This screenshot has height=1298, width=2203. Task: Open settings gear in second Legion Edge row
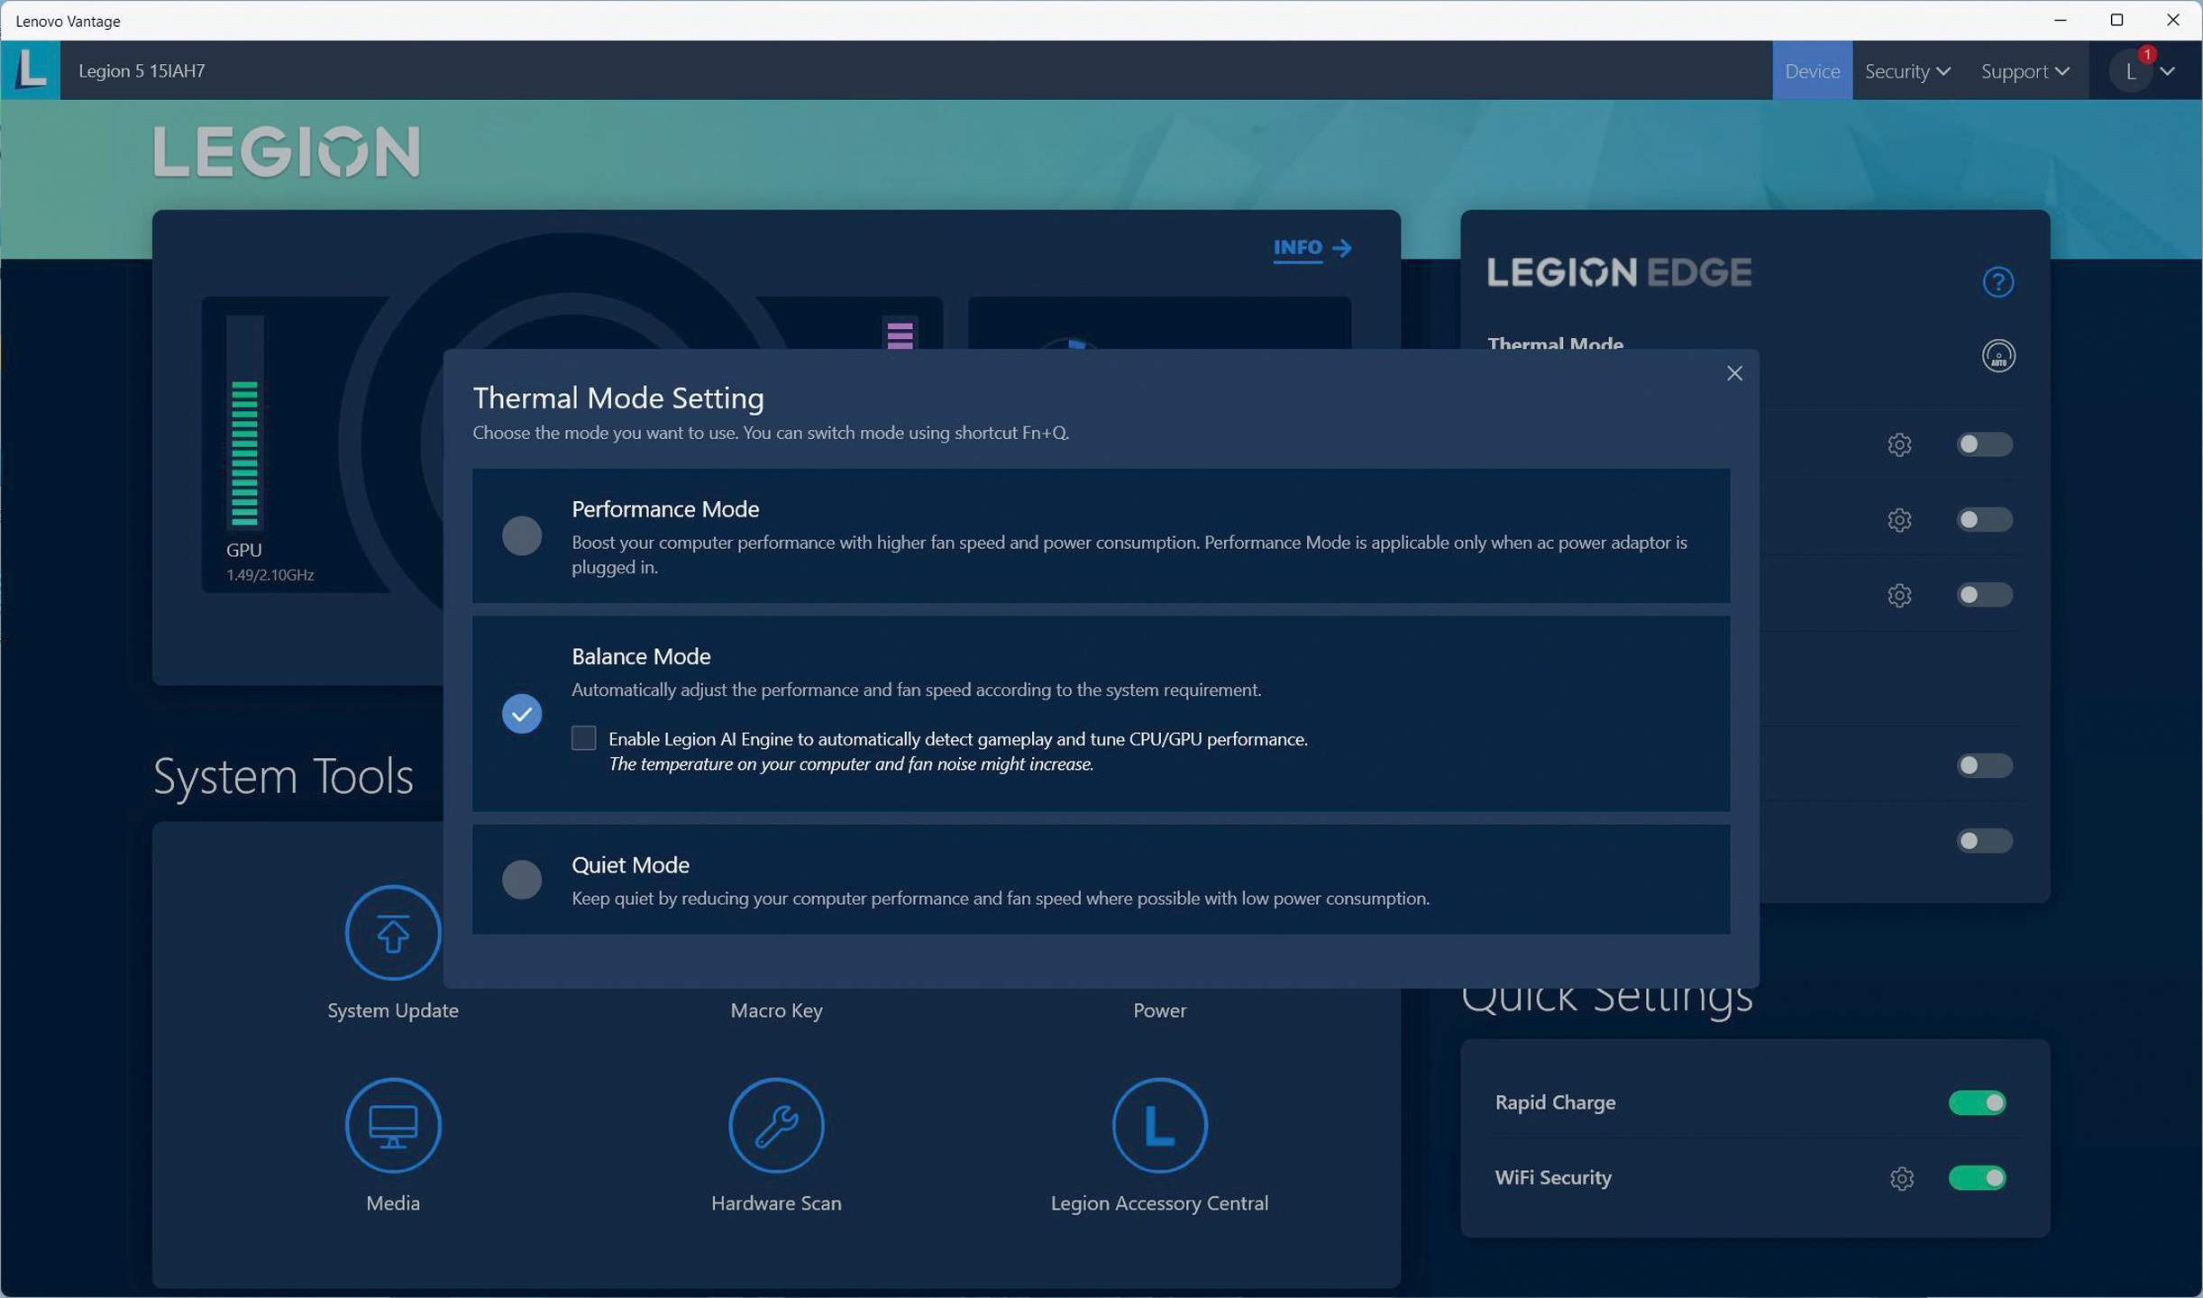coord(1899,520)
